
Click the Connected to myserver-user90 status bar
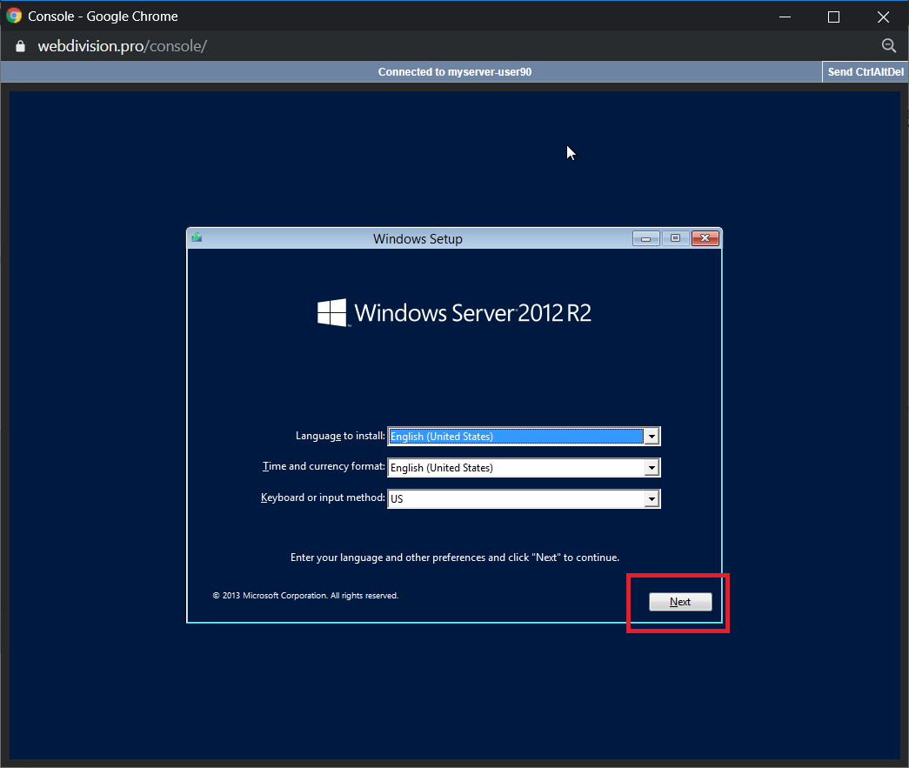454,72
